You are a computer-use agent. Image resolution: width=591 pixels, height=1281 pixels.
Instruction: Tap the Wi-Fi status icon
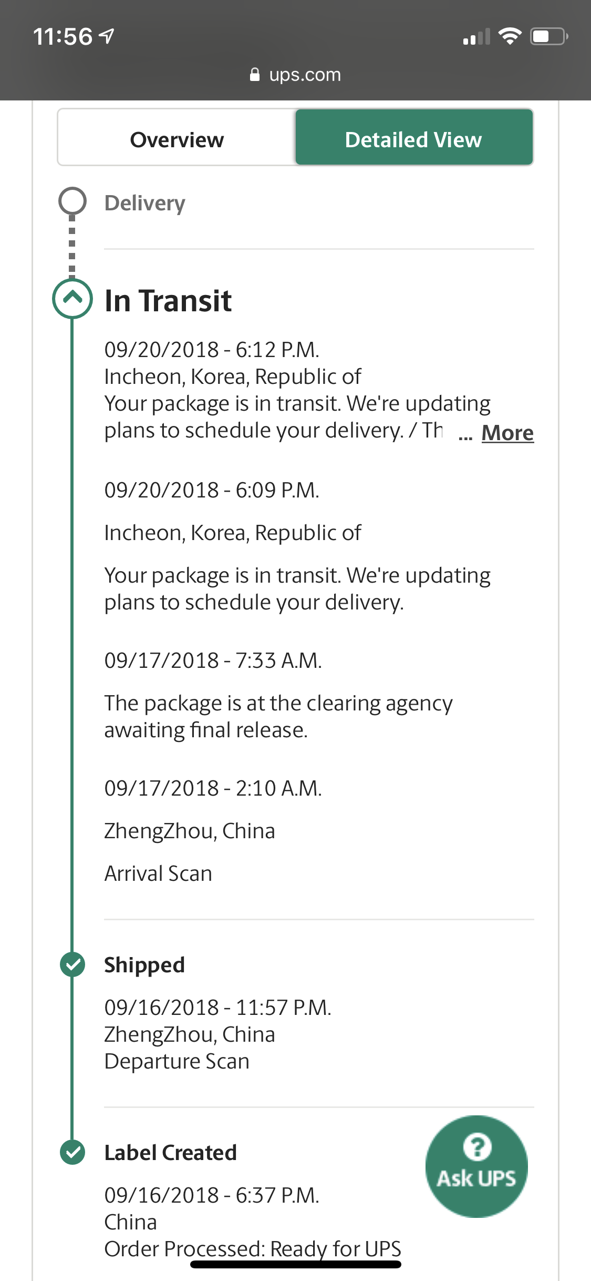(x=510, y=36)
